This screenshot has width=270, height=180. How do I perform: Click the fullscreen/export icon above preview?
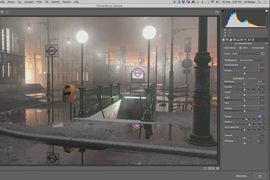pos(217,13)
